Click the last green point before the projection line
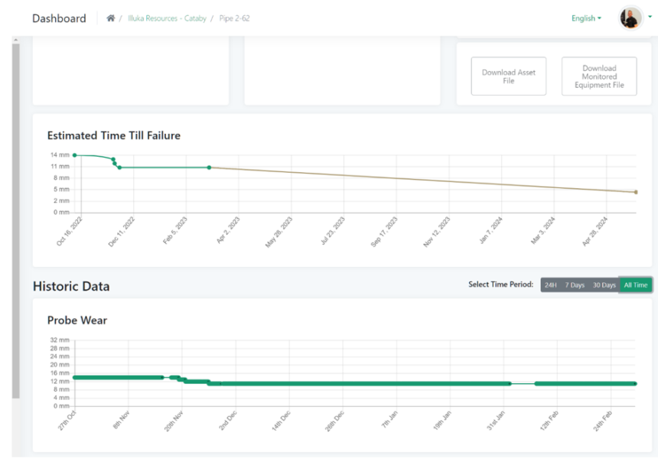The width and height of the screenshot is (658, 462). (209, 168)
